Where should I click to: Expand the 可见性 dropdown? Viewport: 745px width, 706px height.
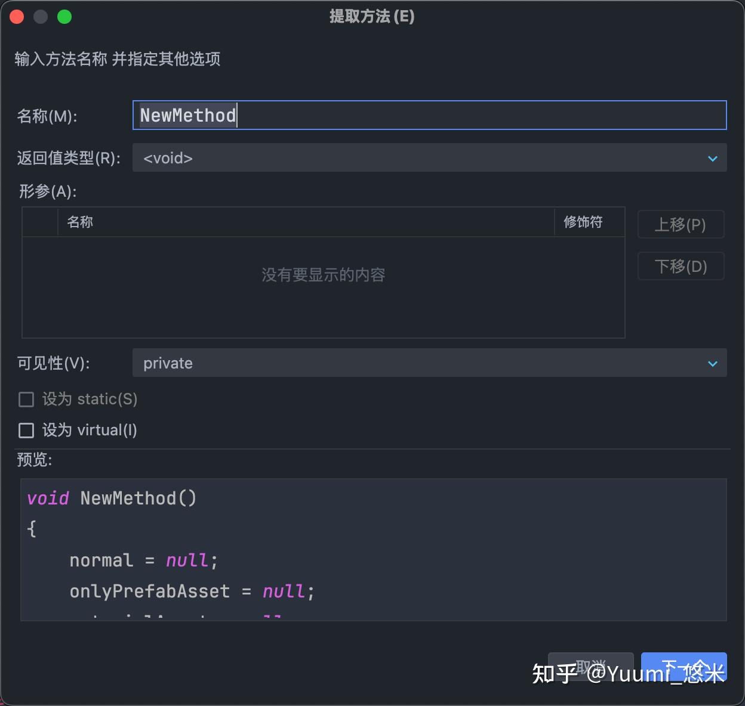click(712, 363)
